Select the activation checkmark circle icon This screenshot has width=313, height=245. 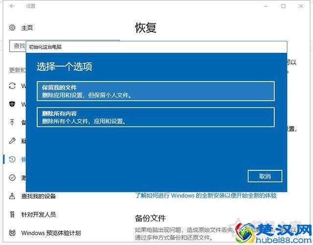(12, 178)
